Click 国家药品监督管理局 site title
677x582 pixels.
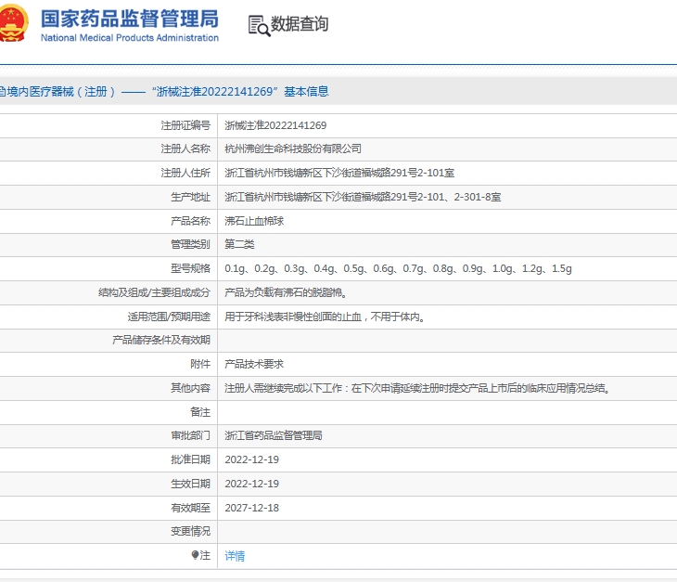(130, 19)
